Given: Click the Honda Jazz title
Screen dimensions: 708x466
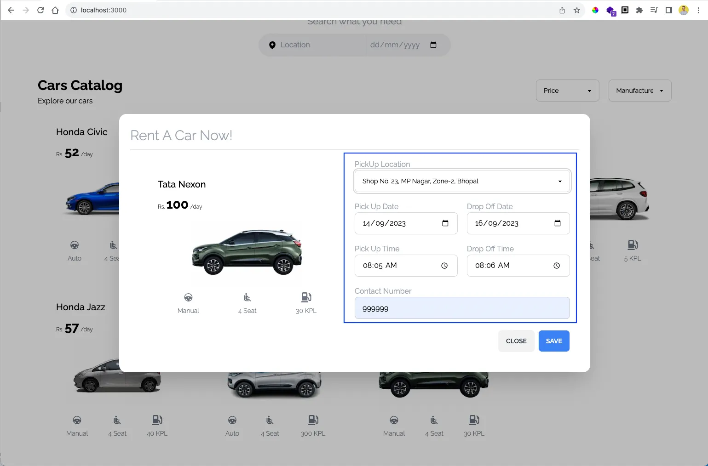Looking at the screenshot, I should (x=81, y=307).
